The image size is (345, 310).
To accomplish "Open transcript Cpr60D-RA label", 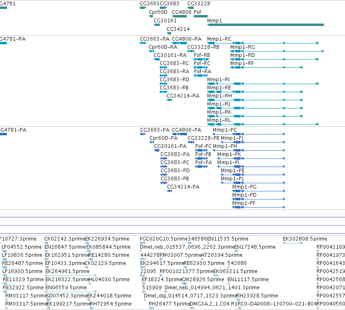I will click(x=163, y=47).
